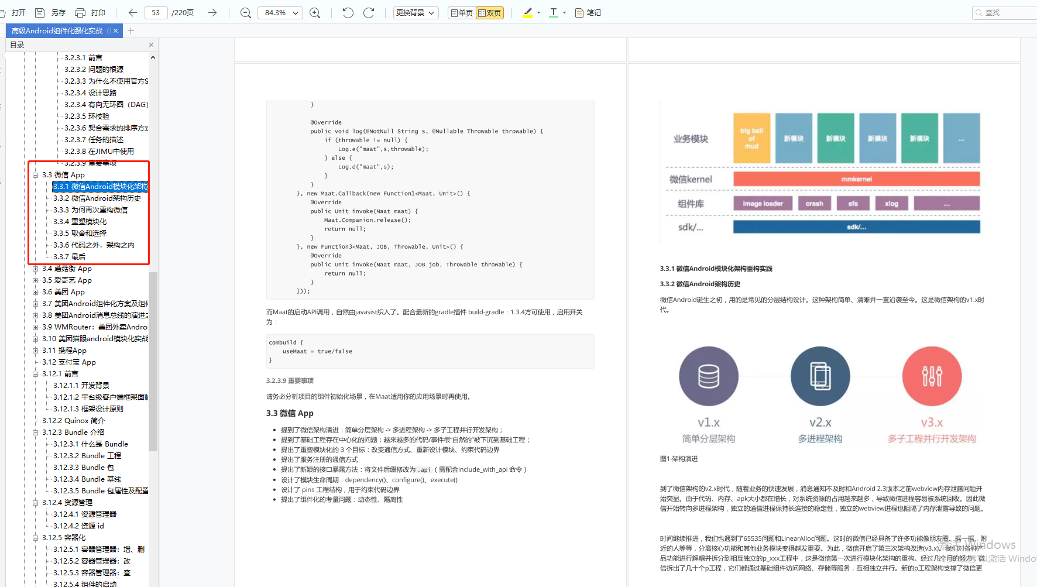
Task: Close the 目录 outline panel
Action: point(151,44)
